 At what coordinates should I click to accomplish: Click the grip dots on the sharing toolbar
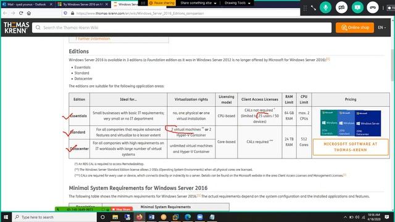(305, 8)
